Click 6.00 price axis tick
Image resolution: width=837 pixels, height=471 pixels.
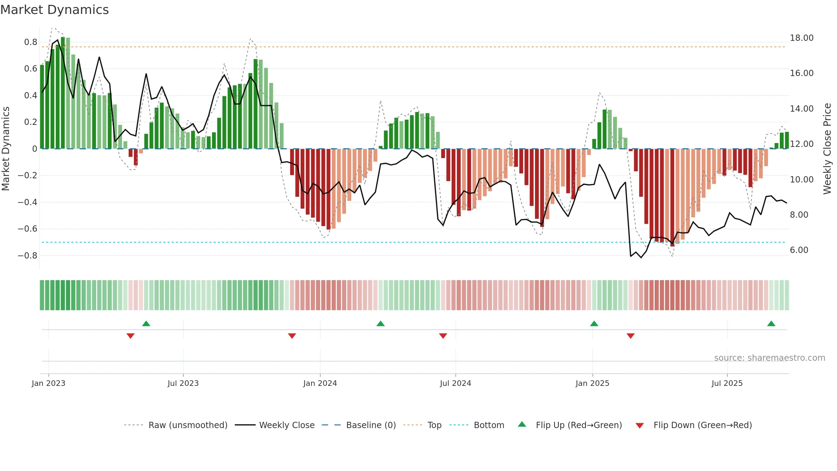(799, 250)
